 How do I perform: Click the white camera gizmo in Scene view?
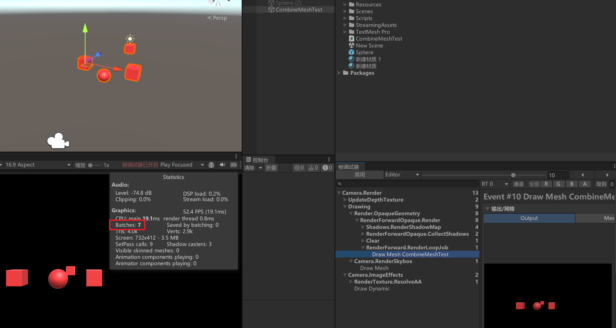[58, 141]
